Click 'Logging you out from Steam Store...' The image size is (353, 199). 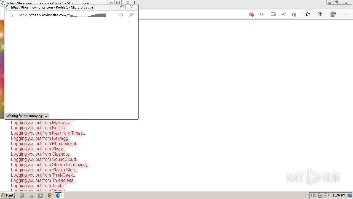tap(45, 170)
